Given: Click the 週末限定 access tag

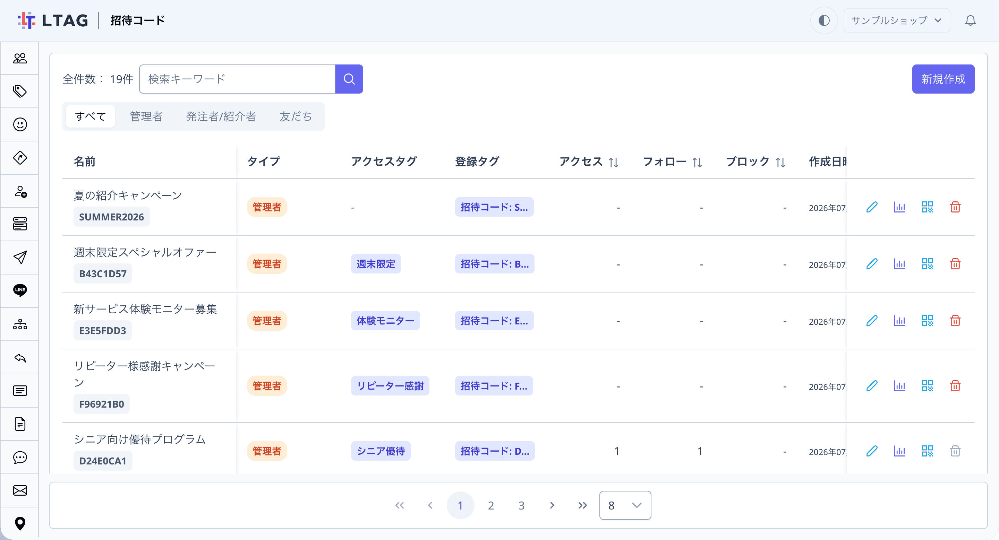Looking at the screenshot, I should click(376, 264).
